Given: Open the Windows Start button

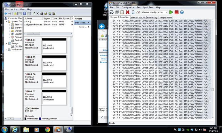Looking at the screenshot, I should coord(5,130).
